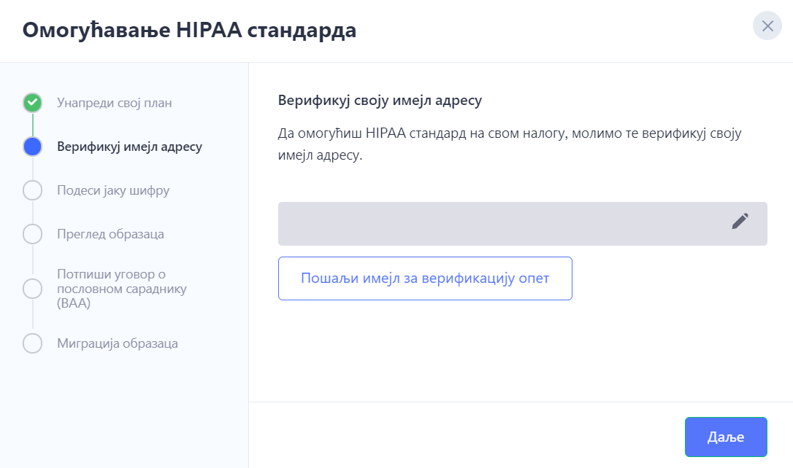Click the pencil edit icon in email field
The height and width of the screenshot is (468, 793).
(740, 221)
